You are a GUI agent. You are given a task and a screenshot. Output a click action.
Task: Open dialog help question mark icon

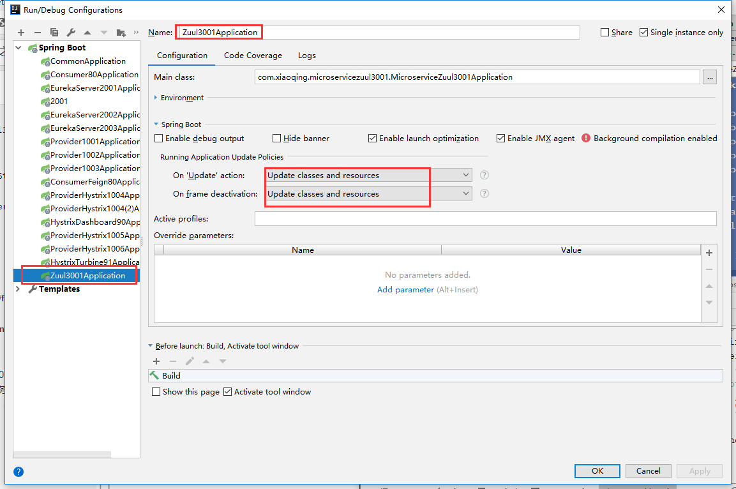pos(19,472)
